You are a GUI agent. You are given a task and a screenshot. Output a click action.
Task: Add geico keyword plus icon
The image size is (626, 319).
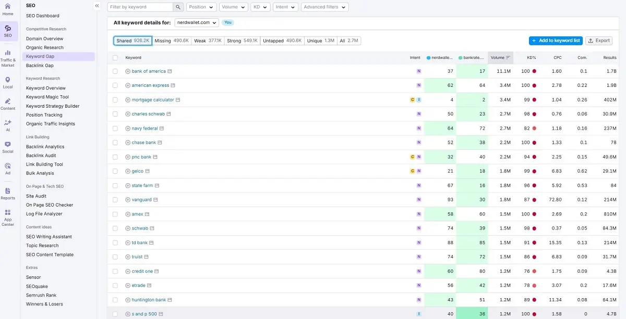128,171
